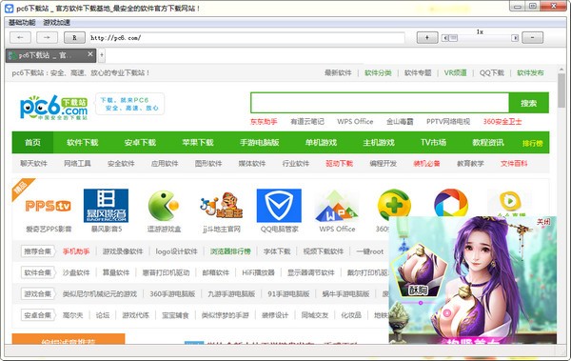The width and height of the screenshot is (571, 361).
Task: Click 沙盘软件 link
Action: [x=76, y=272]
